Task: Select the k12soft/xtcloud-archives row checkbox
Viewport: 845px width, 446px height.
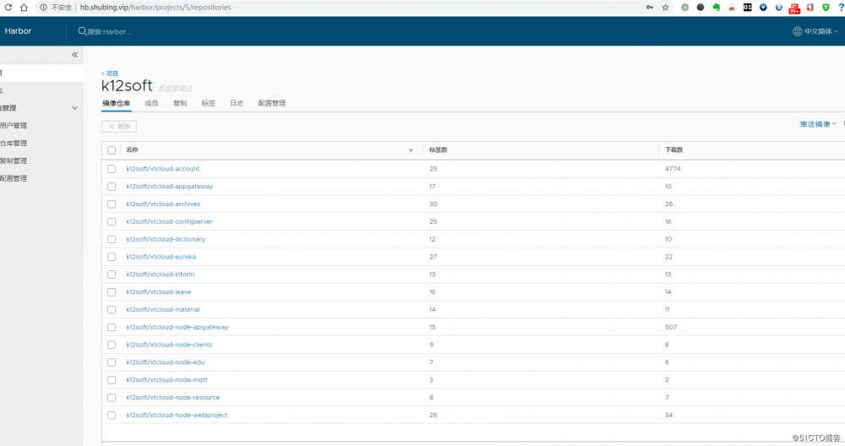Action: [112, 204]
